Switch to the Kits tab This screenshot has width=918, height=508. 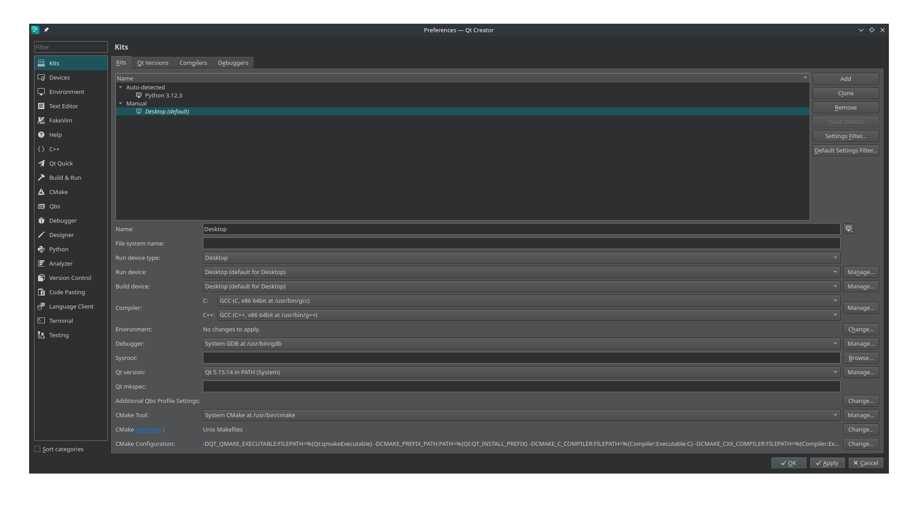121,63
